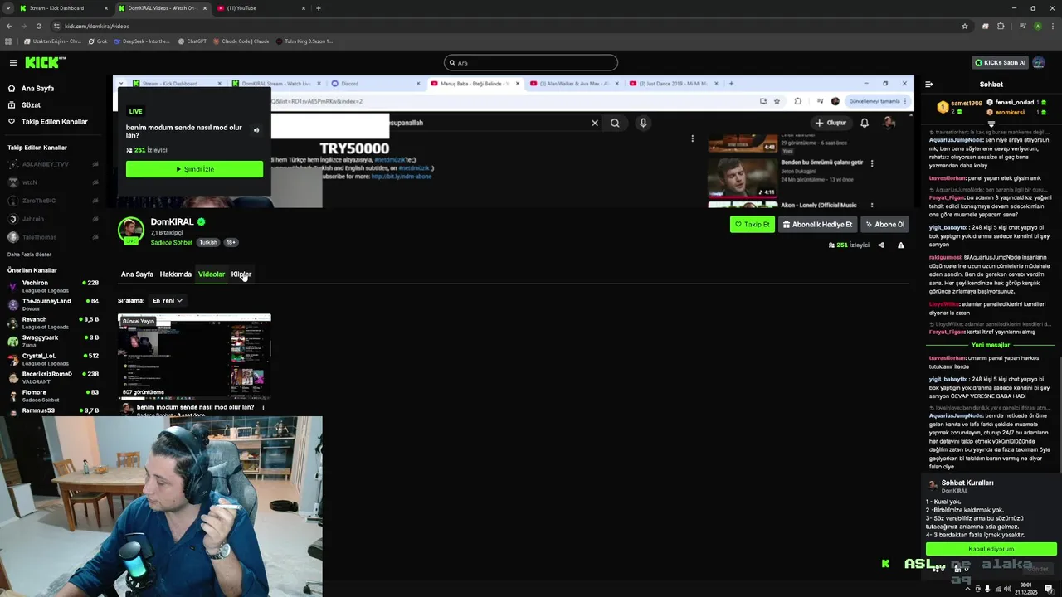Open the ChatGPT bookmark
The width and height of the screenshot is (1062, 597).
[192, 41]
